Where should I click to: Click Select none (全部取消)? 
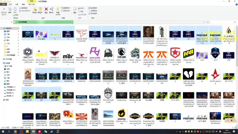[x=93, y=11]
